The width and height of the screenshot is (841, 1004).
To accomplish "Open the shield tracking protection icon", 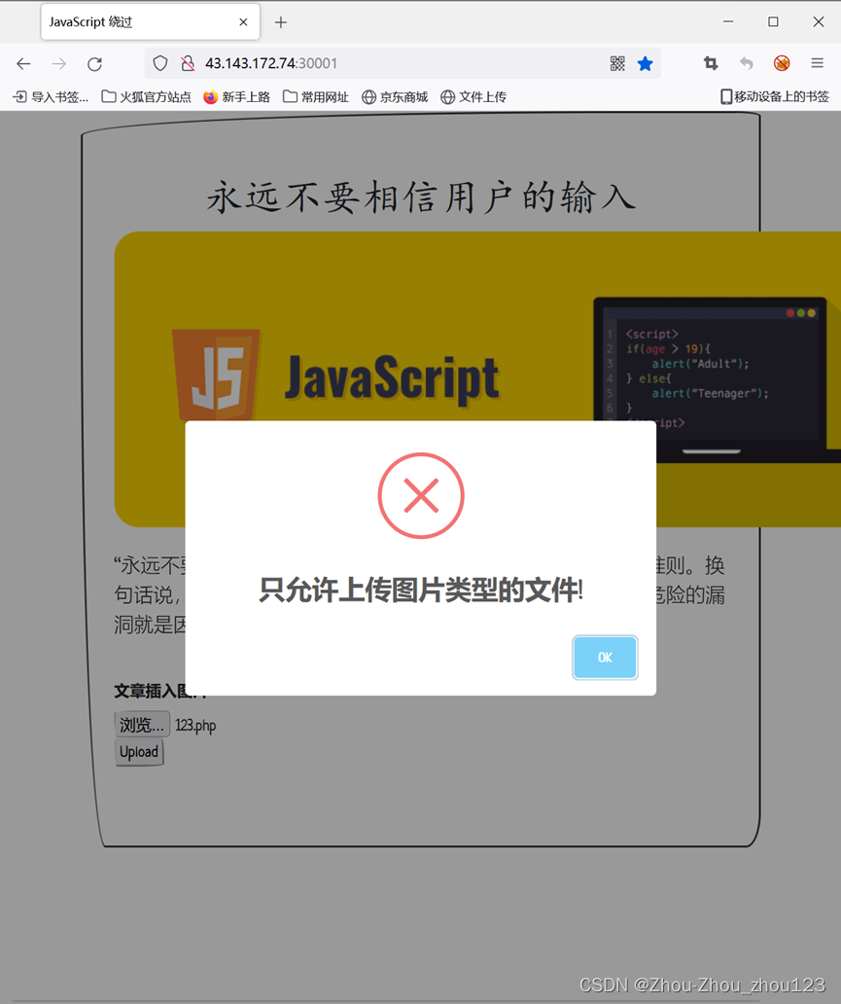I will click(160, 62).
